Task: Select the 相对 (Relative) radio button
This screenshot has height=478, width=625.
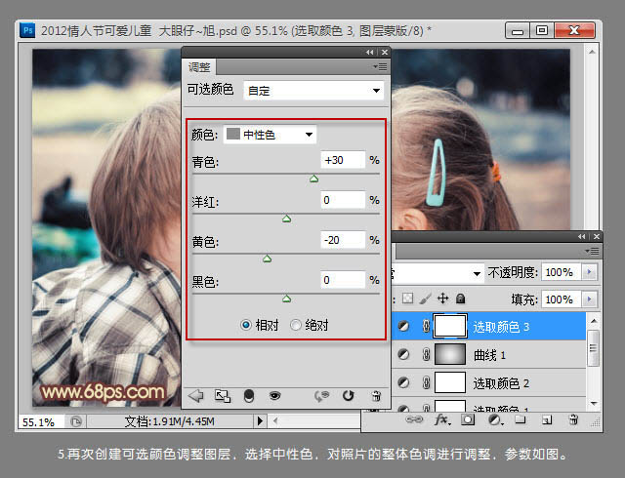Action: (x=246, y=325)
